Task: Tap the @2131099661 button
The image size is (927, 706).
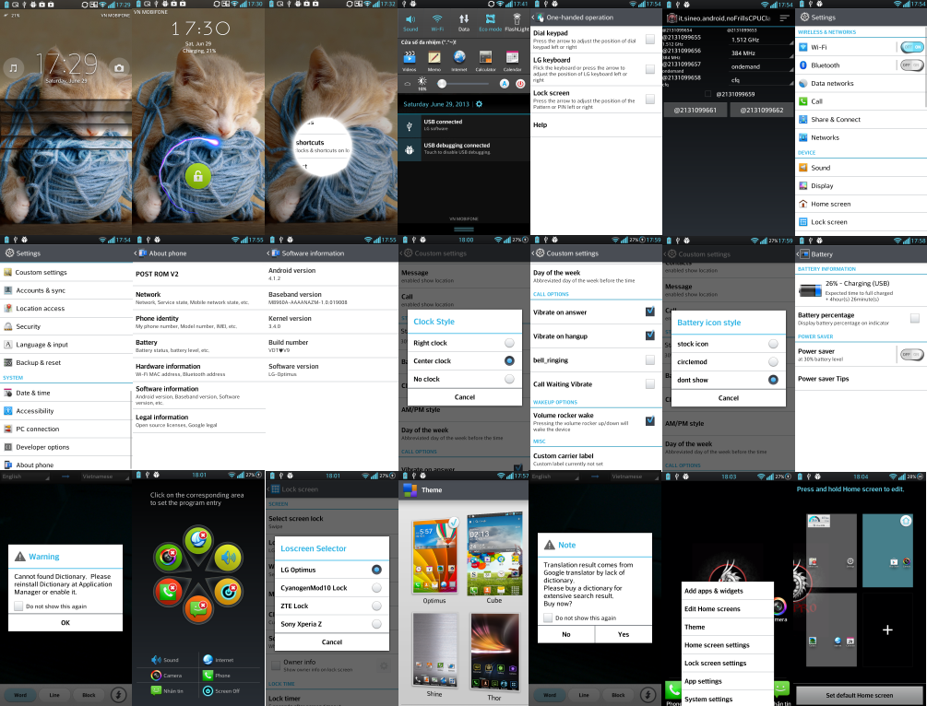Action: (695, 110)
